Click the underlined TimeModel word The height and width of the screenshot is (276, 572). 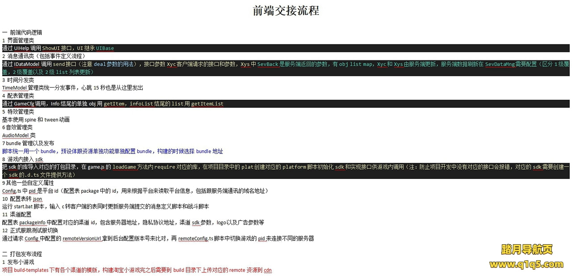(14, 88)
